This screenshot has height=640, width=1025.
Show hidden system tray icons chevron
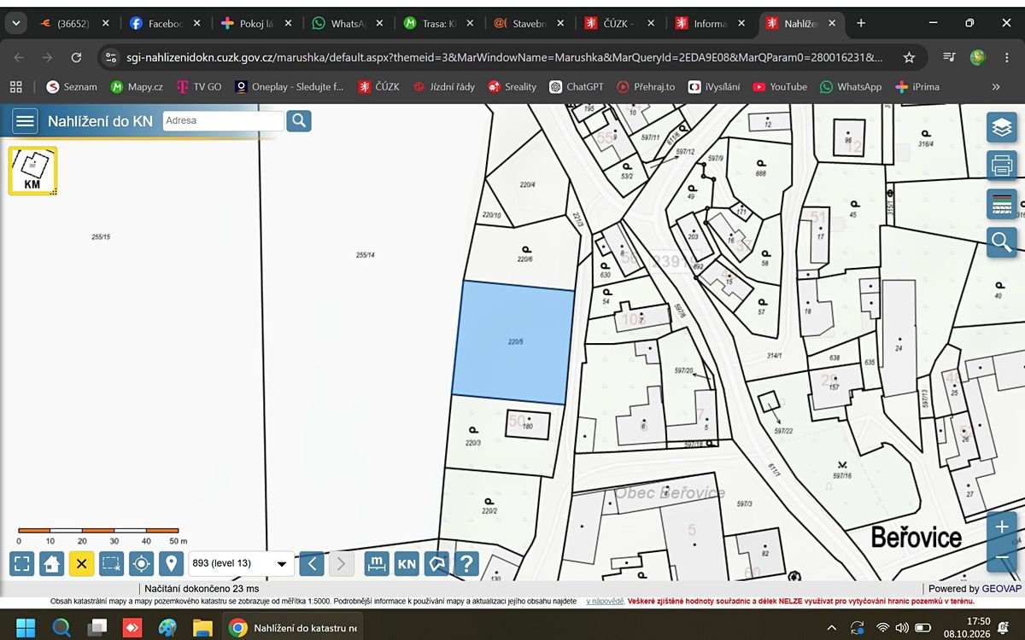(832, 628)
